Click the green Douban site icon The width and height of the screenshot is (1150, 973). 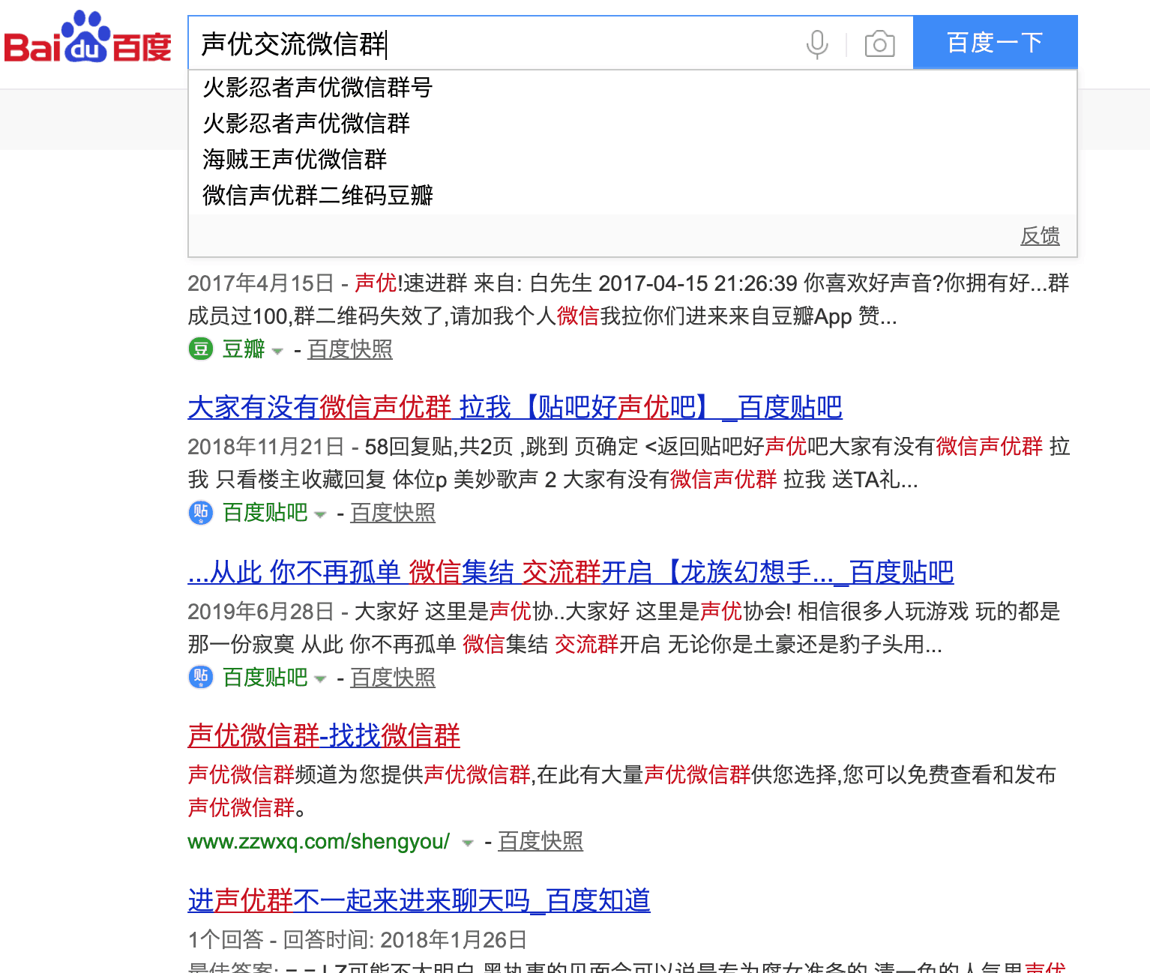200,349
